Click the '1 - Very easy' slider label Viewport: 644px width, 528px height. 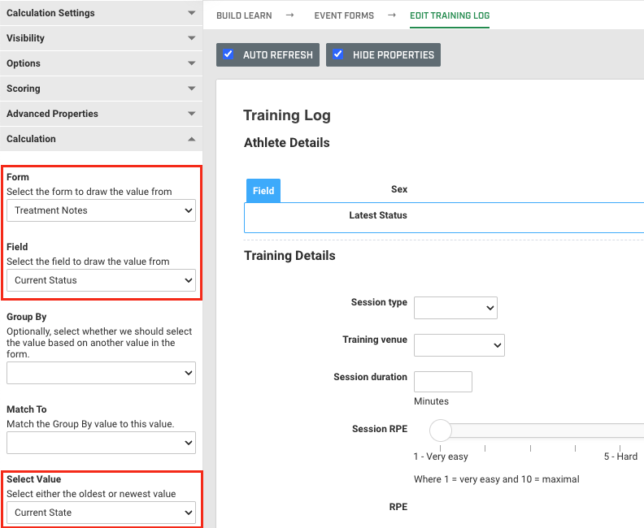point(441,457)
